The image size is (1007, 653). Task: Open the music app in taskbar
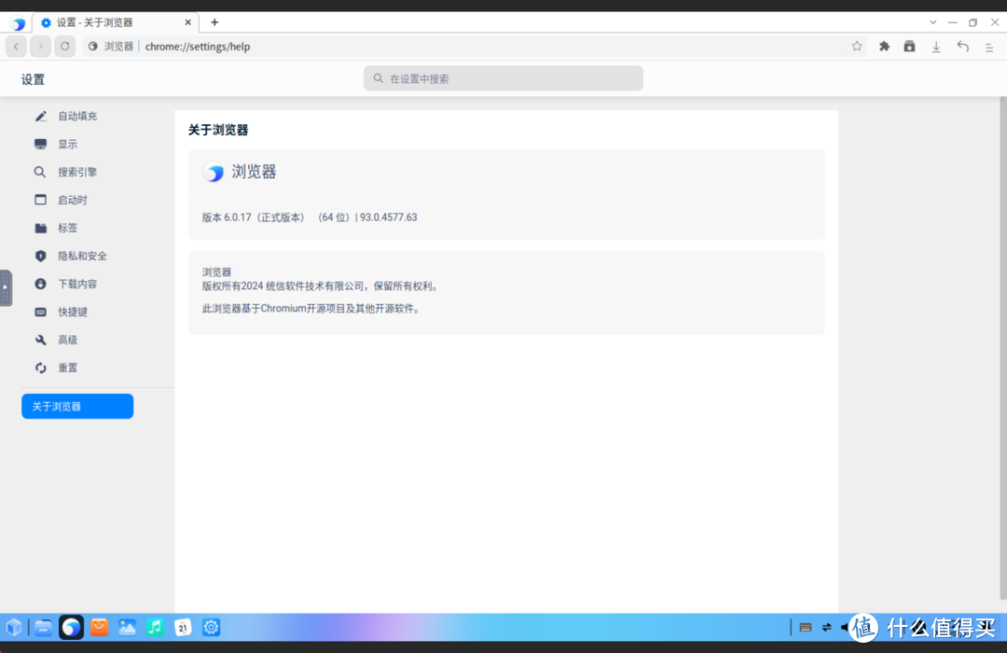(x=156, y=628)
